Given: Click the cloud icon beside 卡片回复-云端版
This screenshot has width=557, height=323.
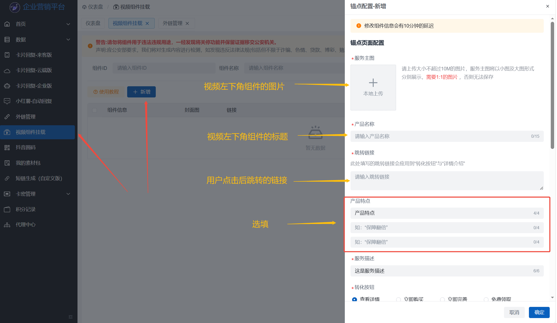Looking at the screenshot, I should [7, 70].
